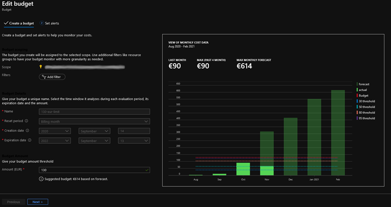Viewport: 391px width, 207px height.
Task: Open the Expiration date year 2022 dropdown
Action: [x=55, y=141]
